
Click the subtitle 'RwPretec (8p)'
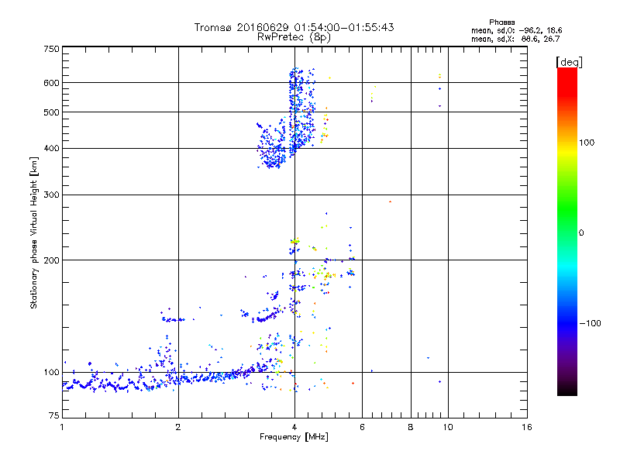[294, 37]
